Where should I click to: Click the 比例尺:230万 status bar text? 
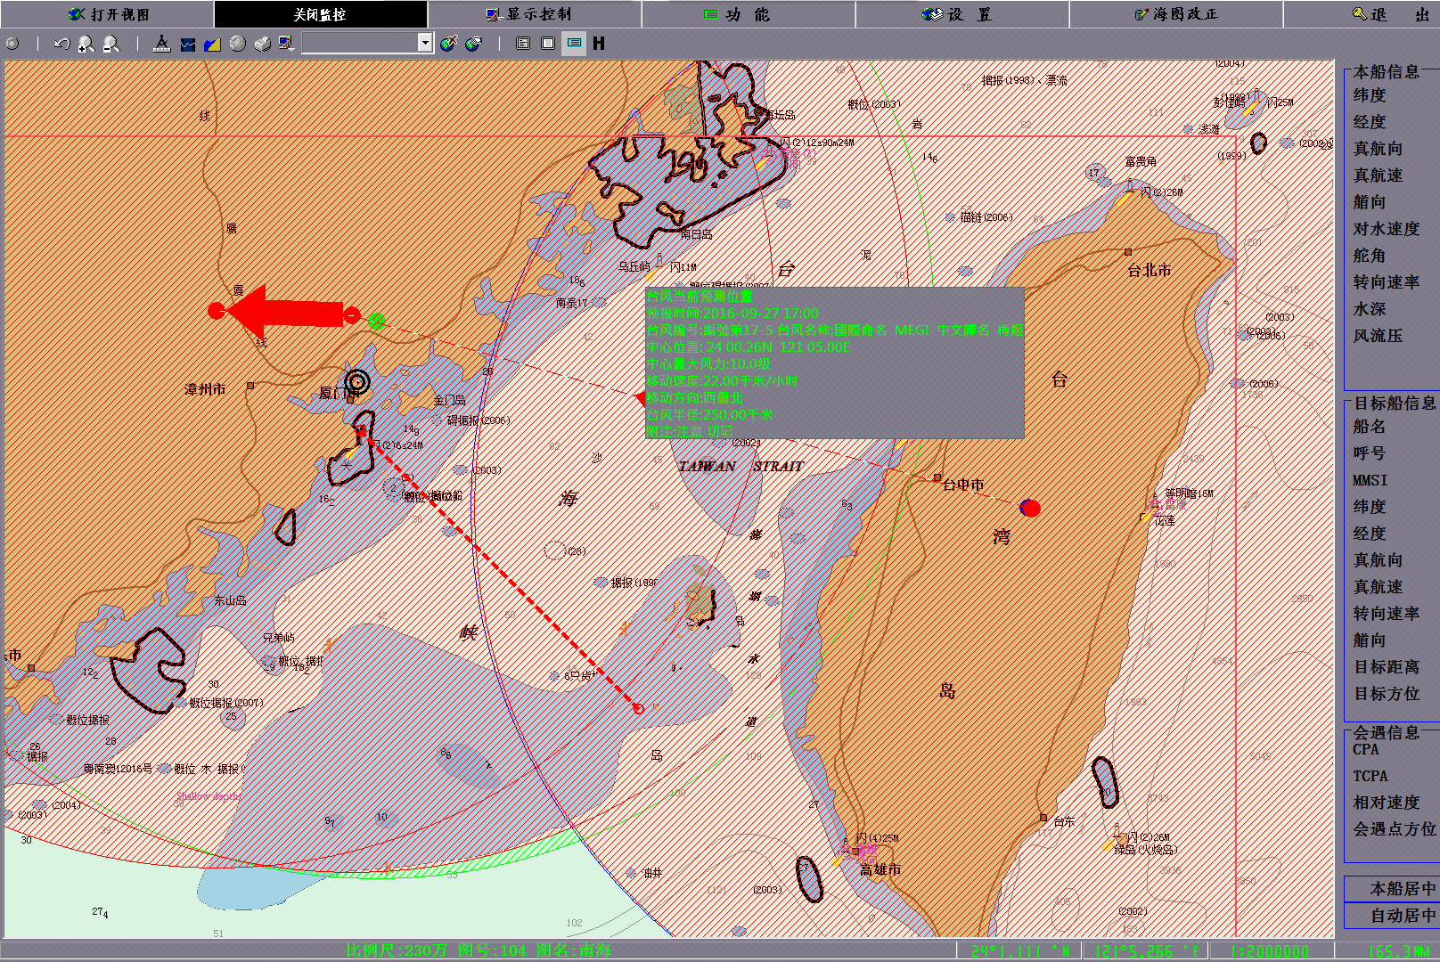(397, 950)
